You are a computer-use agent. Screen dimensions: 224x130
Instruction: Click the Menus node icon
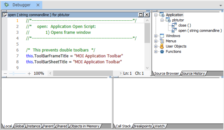(162, 41)
